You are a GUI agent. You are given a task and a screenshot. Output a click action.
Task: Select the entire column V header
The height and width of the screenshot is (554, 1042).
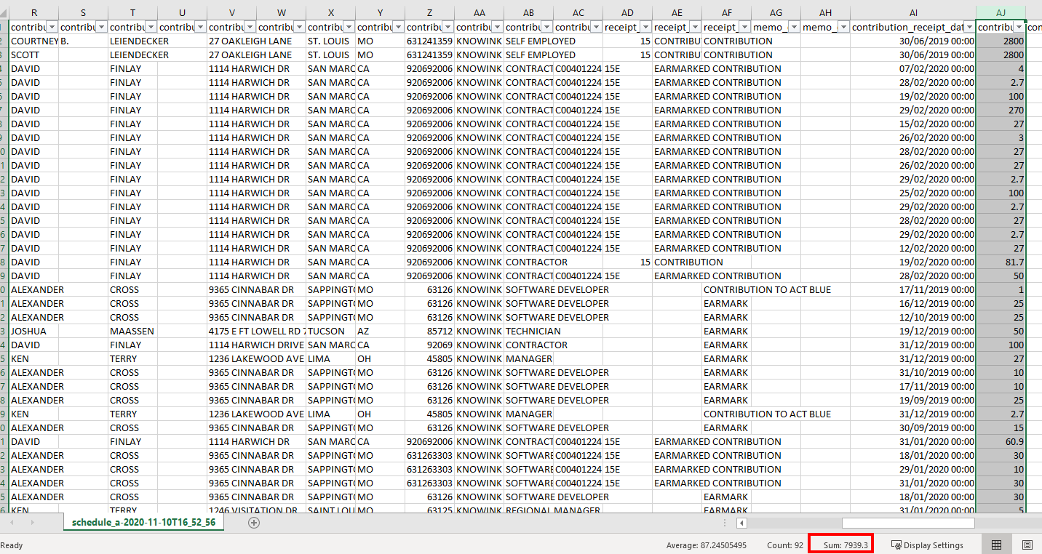pyautogui.click(x=231, y=12)
